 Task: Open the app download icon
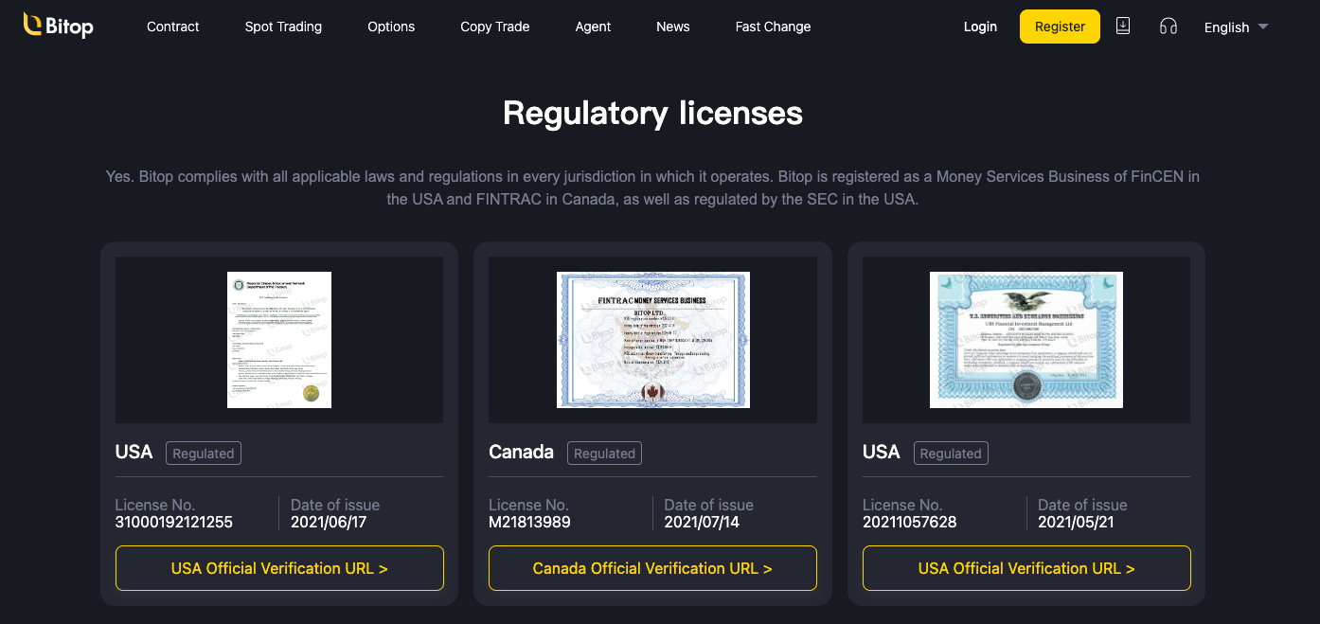click(x=1123, y=27)
